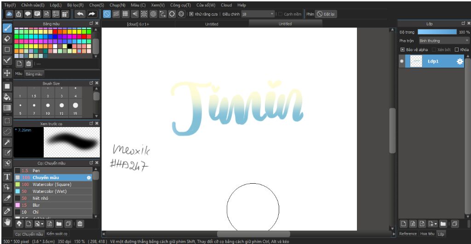Viewport: 471px width, 244px height.
Task: Select the Move tool with four arrows
Action: coord(7,73)
